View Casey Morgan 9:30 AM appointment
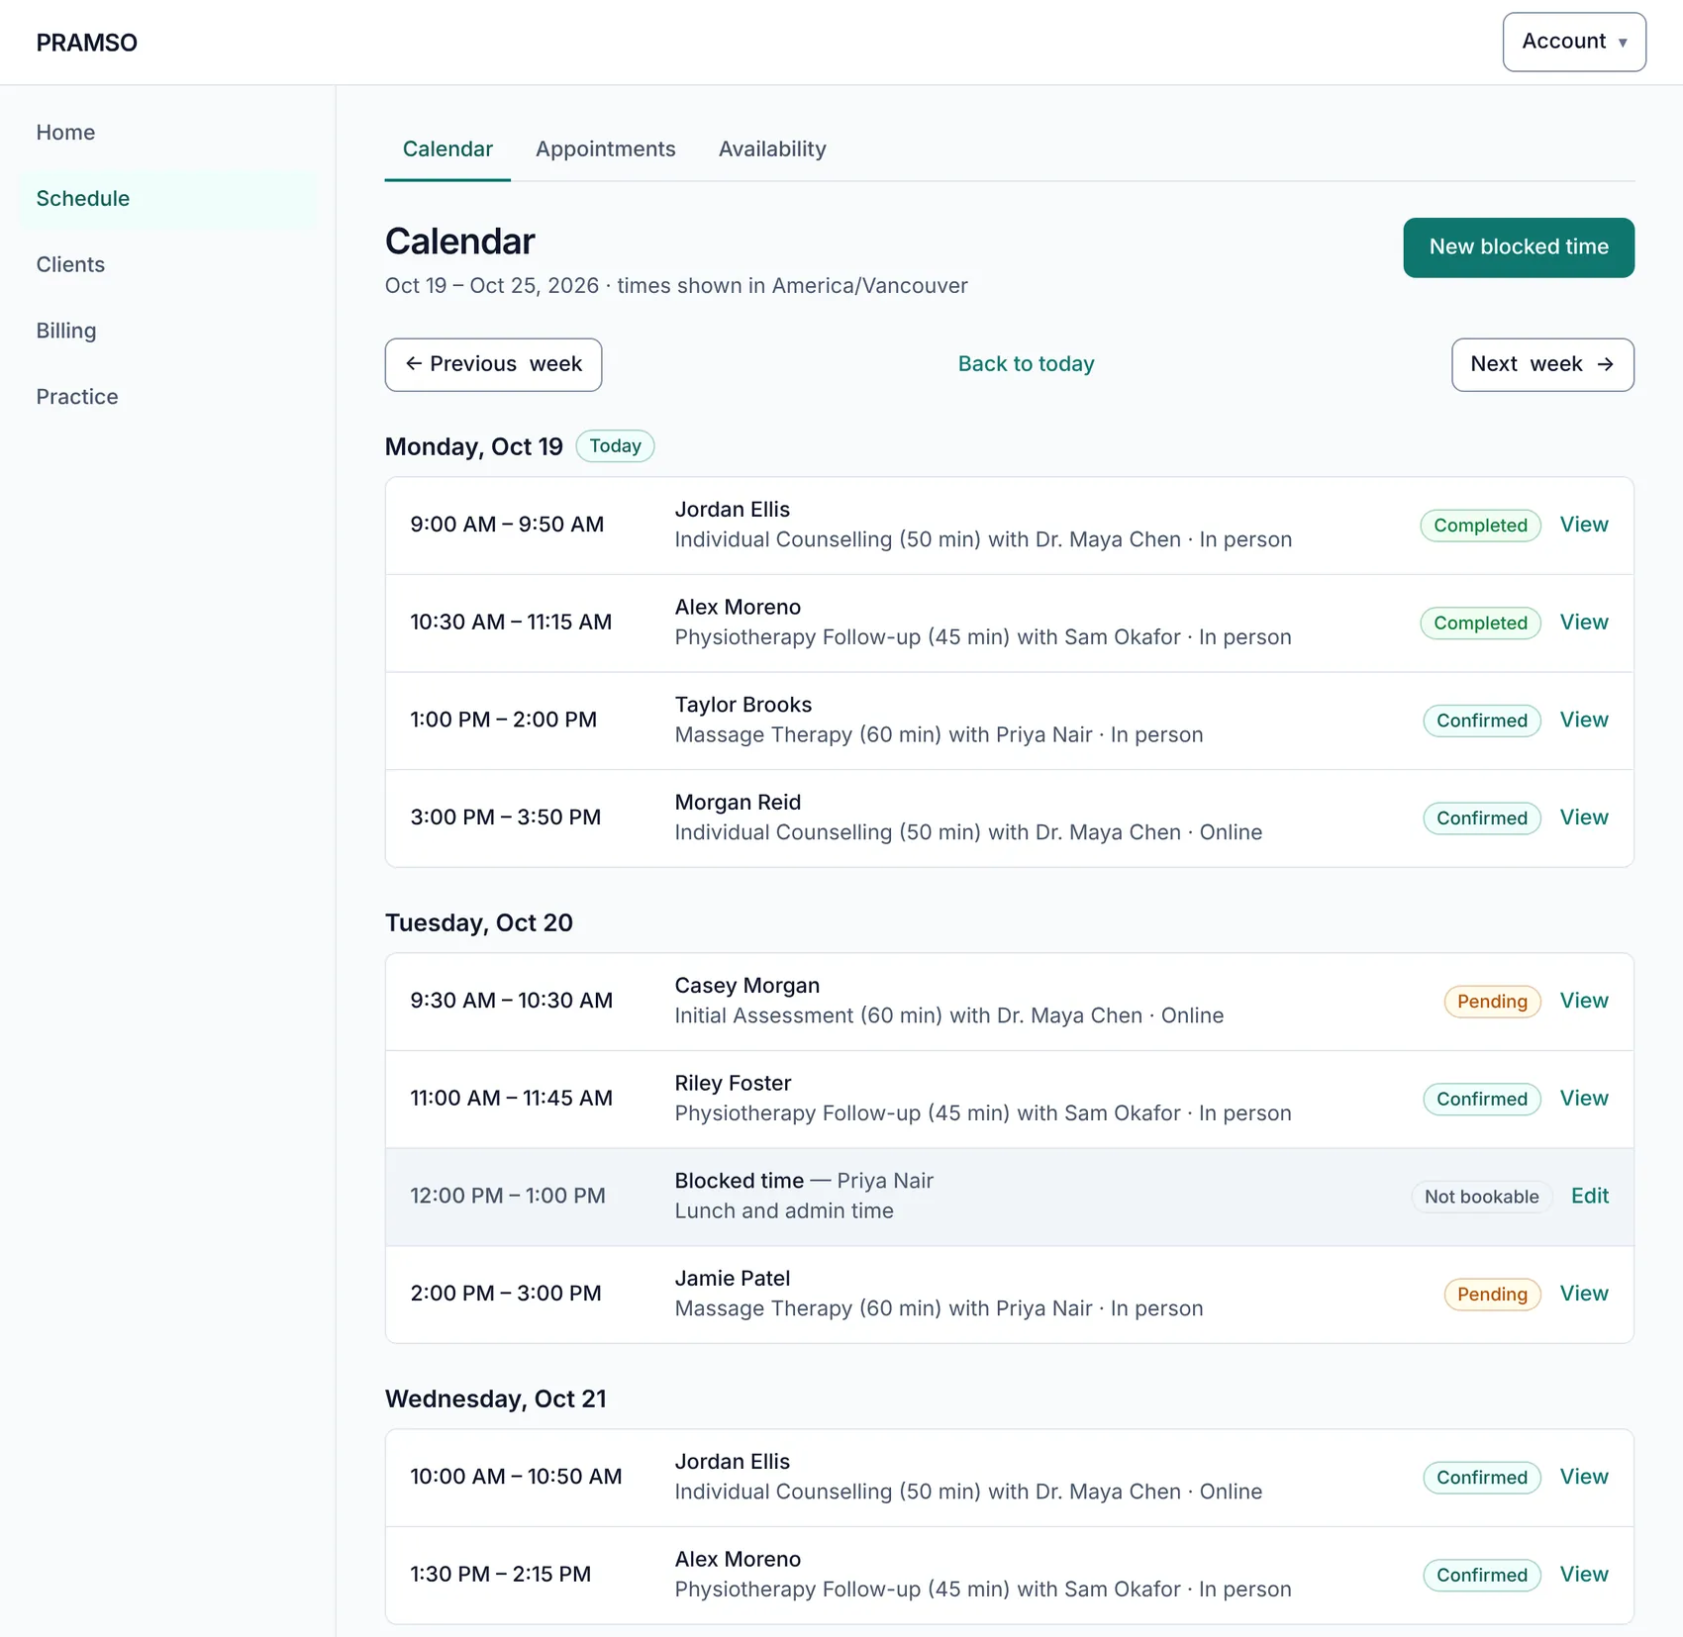 tap(1584, 1001)
